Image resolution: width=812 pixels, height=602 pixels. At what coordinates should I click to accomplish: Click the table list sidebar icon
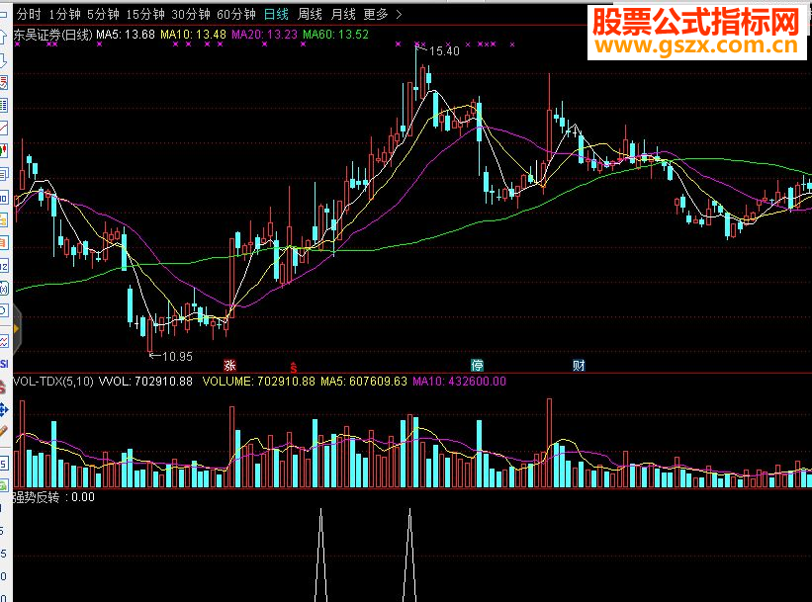click(x=4, y=105)
